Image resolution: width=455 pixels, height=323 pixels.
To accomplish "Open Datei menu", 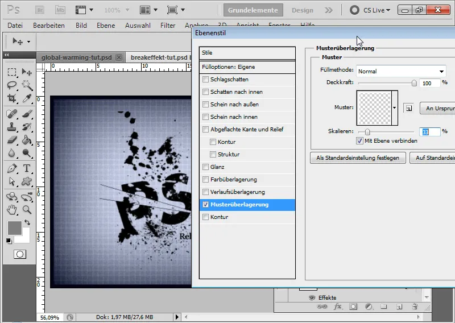I will click(x=15, y=26).
